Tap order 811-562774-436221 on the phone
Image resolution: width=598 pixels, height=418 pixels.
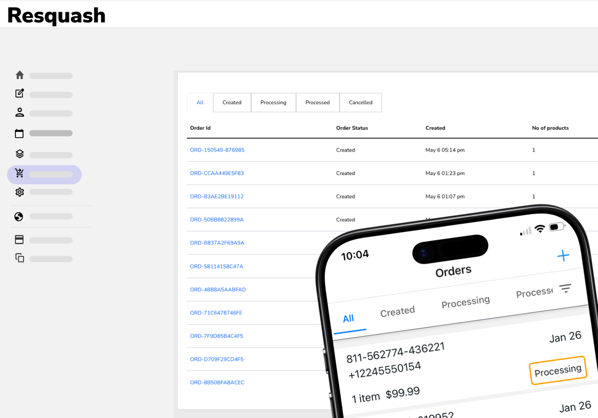pyautogui.click(x=395, y=352)
